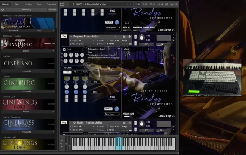Click info icon on 01 HWSS - Rubber Mallet header
246x155 pixels.
130,123
